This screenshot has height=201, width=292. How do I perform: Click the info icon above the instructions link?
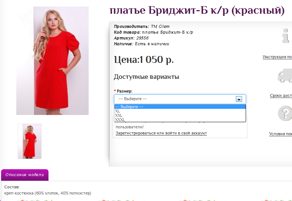tap(285, 36)
